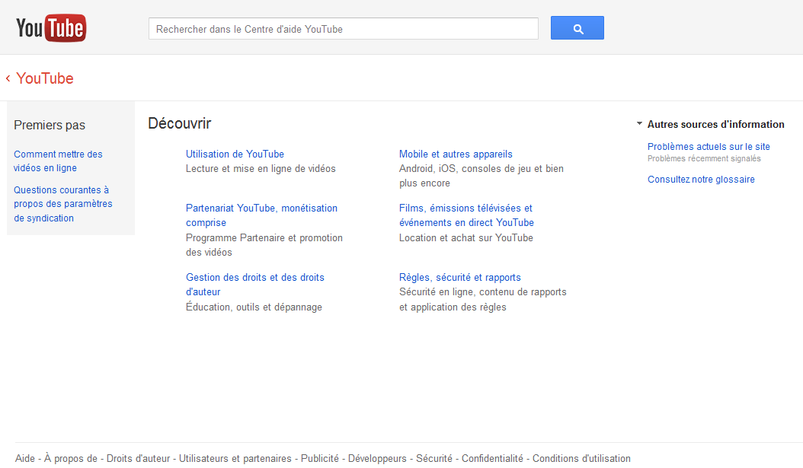Image resolution: width=803 pixels, height=468 pixels.
Task: Collapse the Autres sources d'information section
Action: pyautogui.click(x=639, y=124)
